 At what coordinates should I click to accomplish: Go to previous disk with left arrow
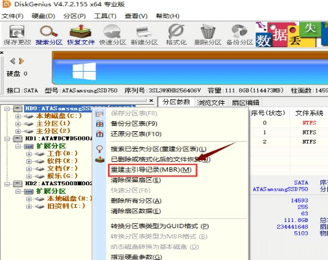click(12, 61)
